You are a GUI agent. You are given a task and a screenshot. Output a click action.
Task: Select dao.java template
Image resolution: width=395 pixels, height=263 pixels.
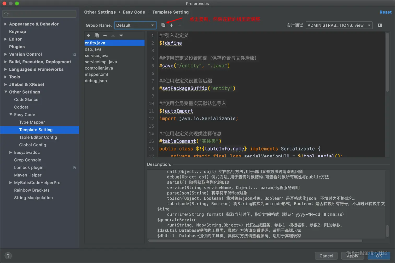114,49
